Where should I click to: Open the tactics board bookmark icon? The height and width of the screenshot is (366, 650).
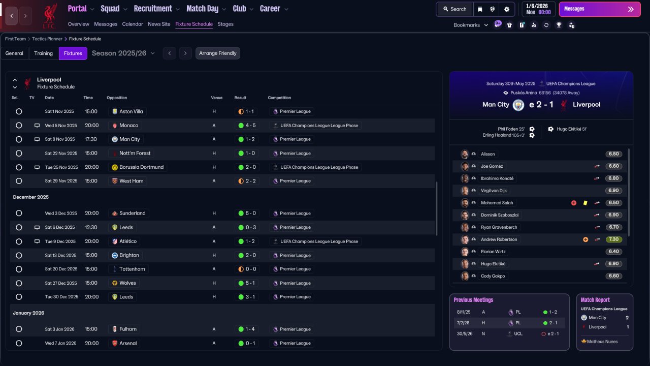[x=522, y=25]
